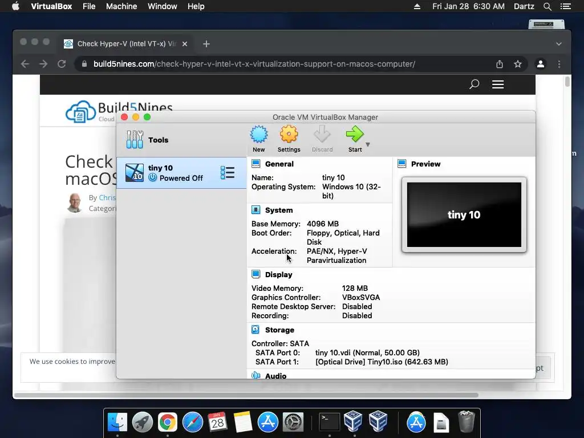The width and height of the screenshot is (584, 438).
Task: Click the browser vertical scrollbar
Action: (x=567, y=81)
